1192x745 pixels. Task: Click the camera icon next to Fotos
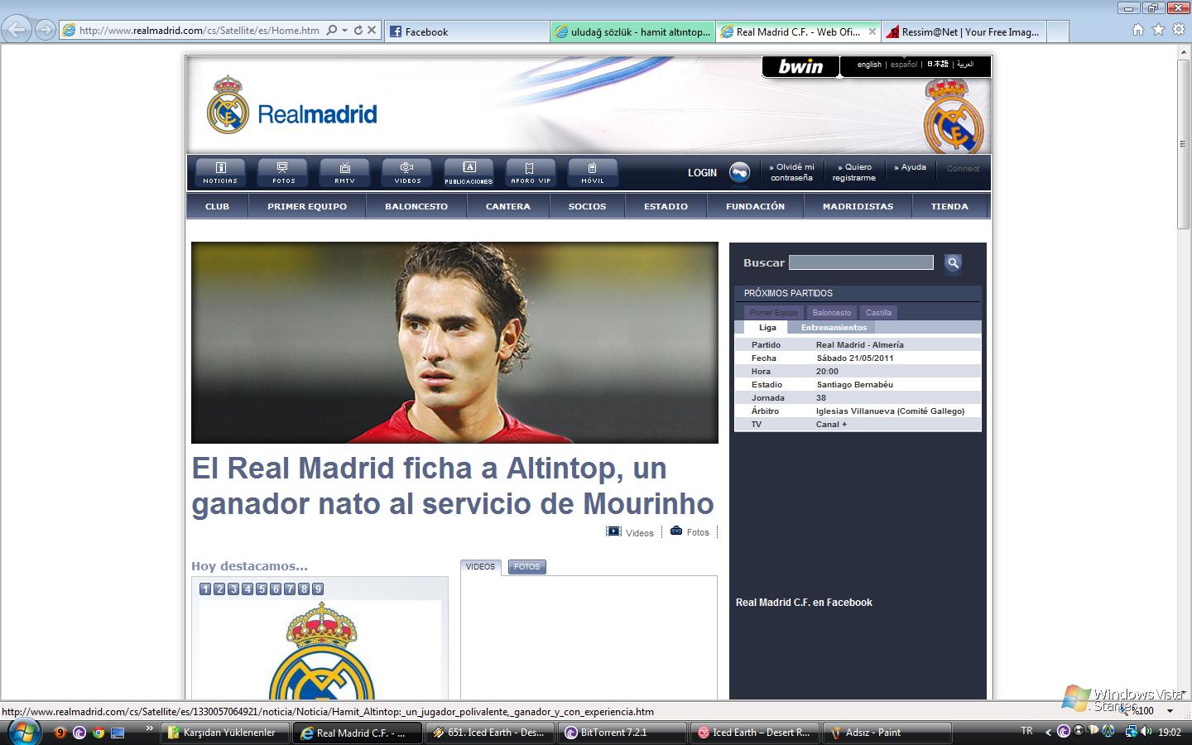(676, 531)
